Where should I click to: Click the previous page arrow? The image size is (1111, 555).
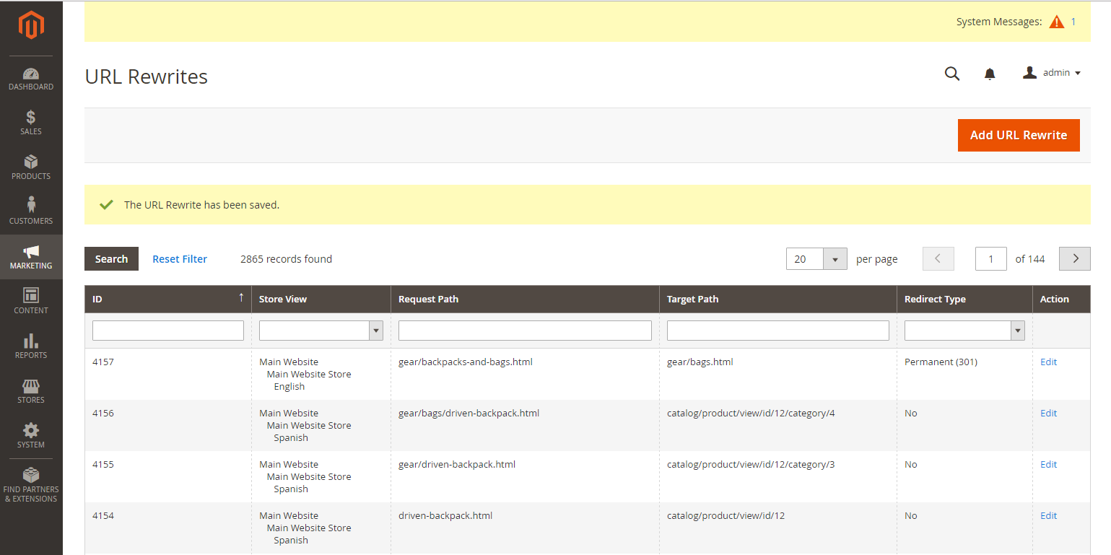pos(938,258)
